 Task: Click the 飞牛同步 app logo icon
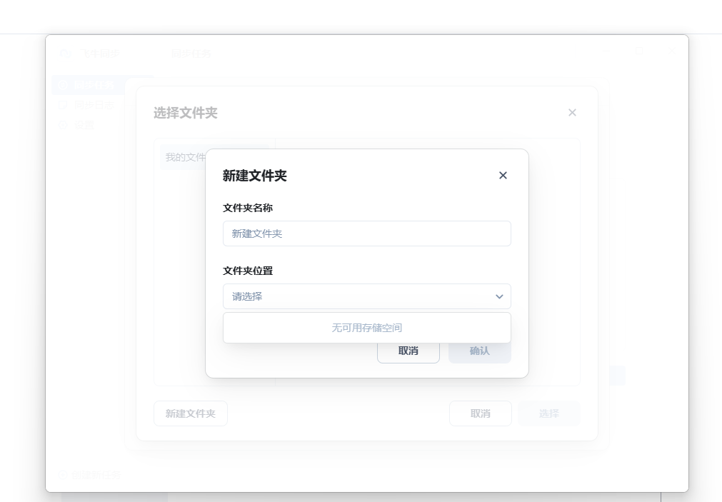66,54
